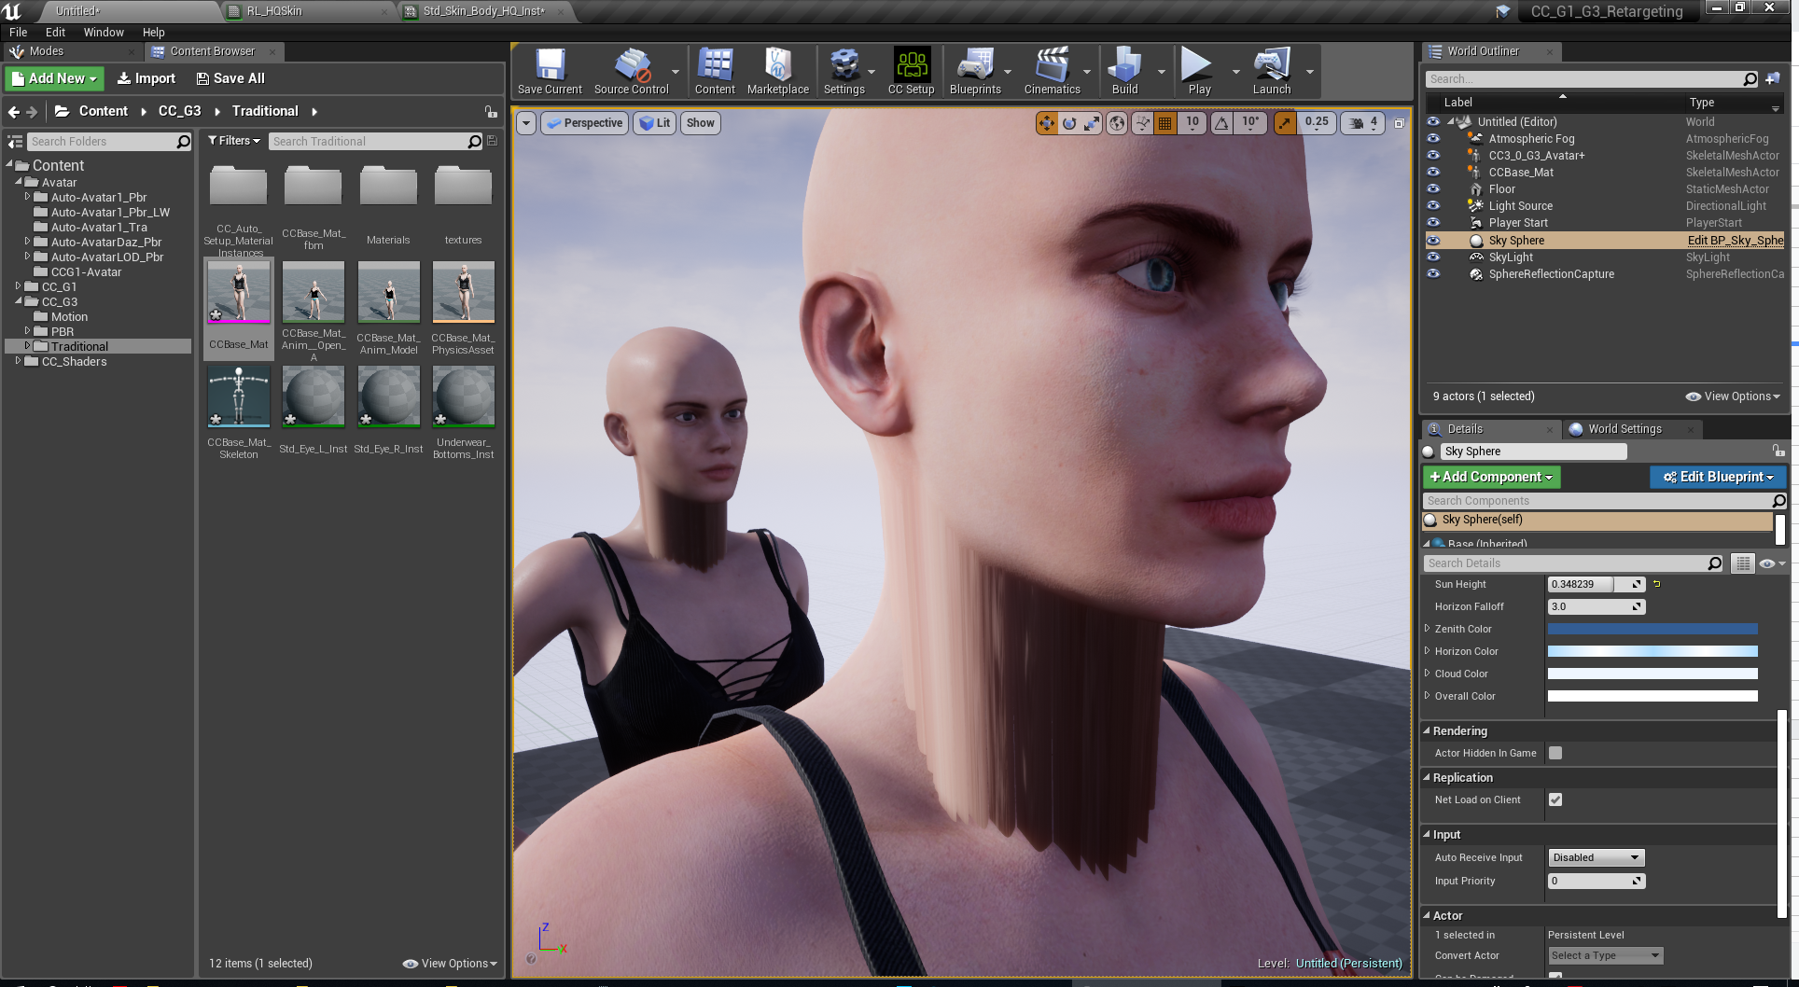
Task: Collapse the Rendering section
Action: click(1427, 730)
